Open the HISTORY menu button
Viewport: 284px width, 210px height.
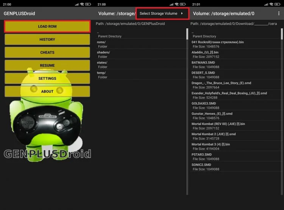click(47, 39)
